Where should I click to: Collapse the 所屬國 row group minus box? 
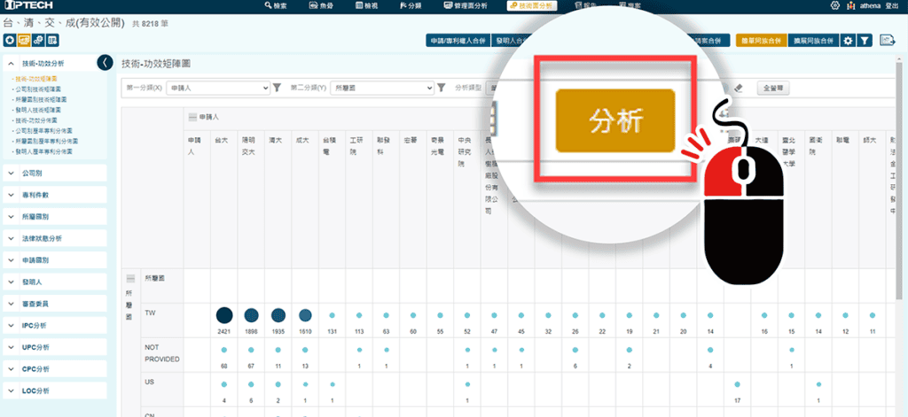130,278
